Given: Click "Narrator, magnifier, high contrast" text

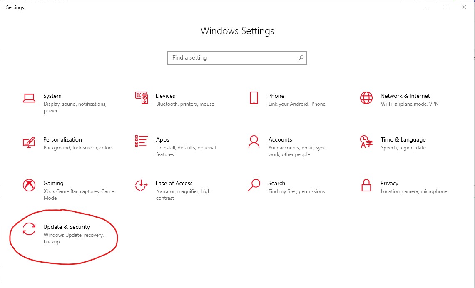Looking at the screenshot, I should 183,195.
